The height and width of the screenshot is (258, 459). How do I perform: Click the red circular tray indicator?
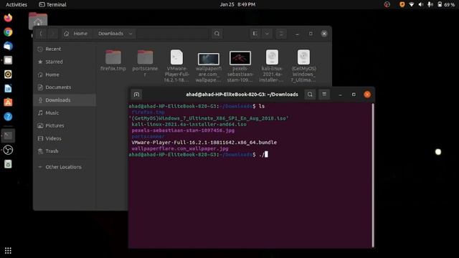(387, 4)
